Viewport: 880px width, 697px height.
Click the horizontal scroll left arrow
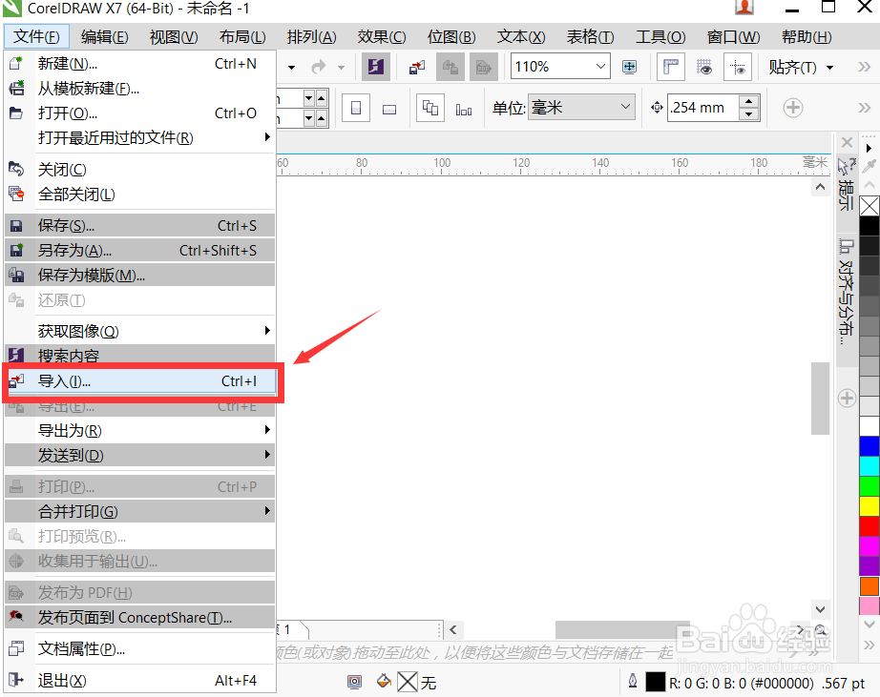pyautogui.click(x=453, y=629)
